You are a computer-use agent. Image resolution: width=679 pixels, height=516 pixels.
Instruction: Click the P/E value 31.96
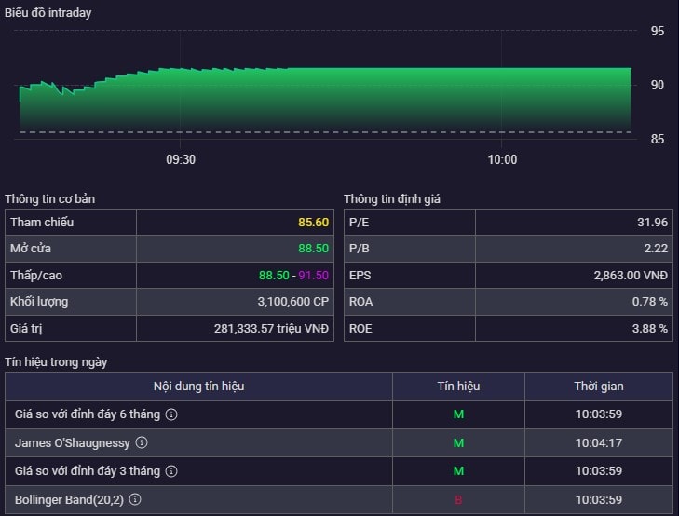click(652, 222)
